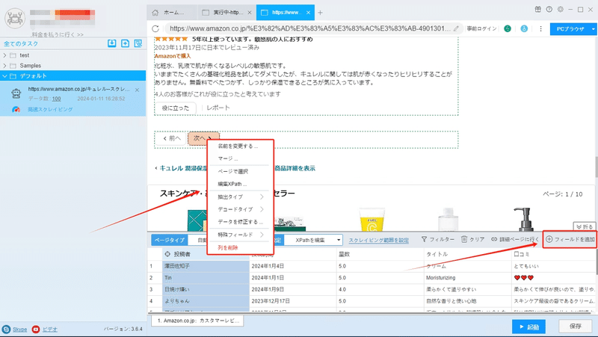Image resolution: width=598 pixels, height=337 pixels.
Task: Choose 編集XPath in context menu
Action: pyautogui.click(x=232, y=184)
